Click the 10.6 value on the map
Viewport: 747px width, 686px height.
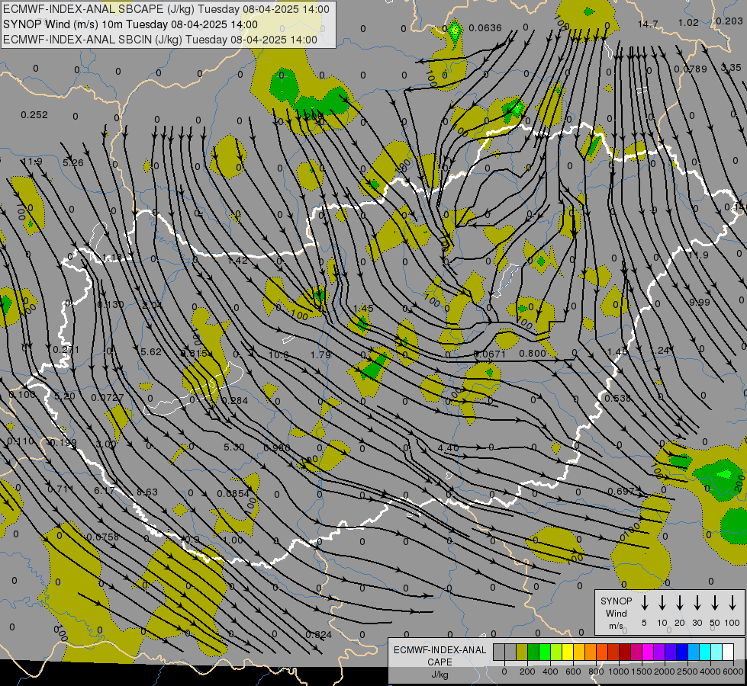tap(279, 354)
